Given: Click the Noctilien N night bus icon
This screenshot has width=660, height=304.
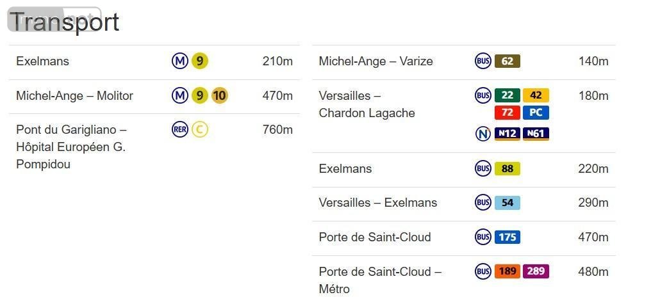Looking at the screenshot, I should [x=483, y=134].
